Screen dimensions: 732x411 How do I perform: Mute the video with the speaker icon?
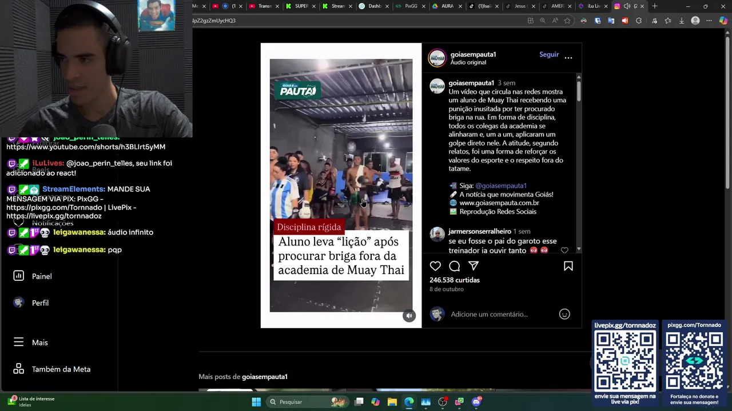point(409,316)
